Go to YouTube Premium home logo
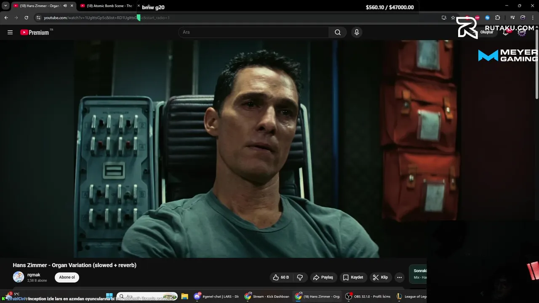Screen dimensions: 539x303 [x=35, y=32]
